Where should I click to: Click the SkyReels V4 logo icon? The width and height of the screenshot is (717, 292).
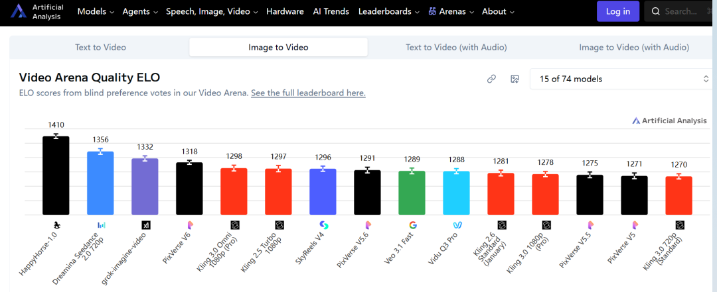click(323, 225)
